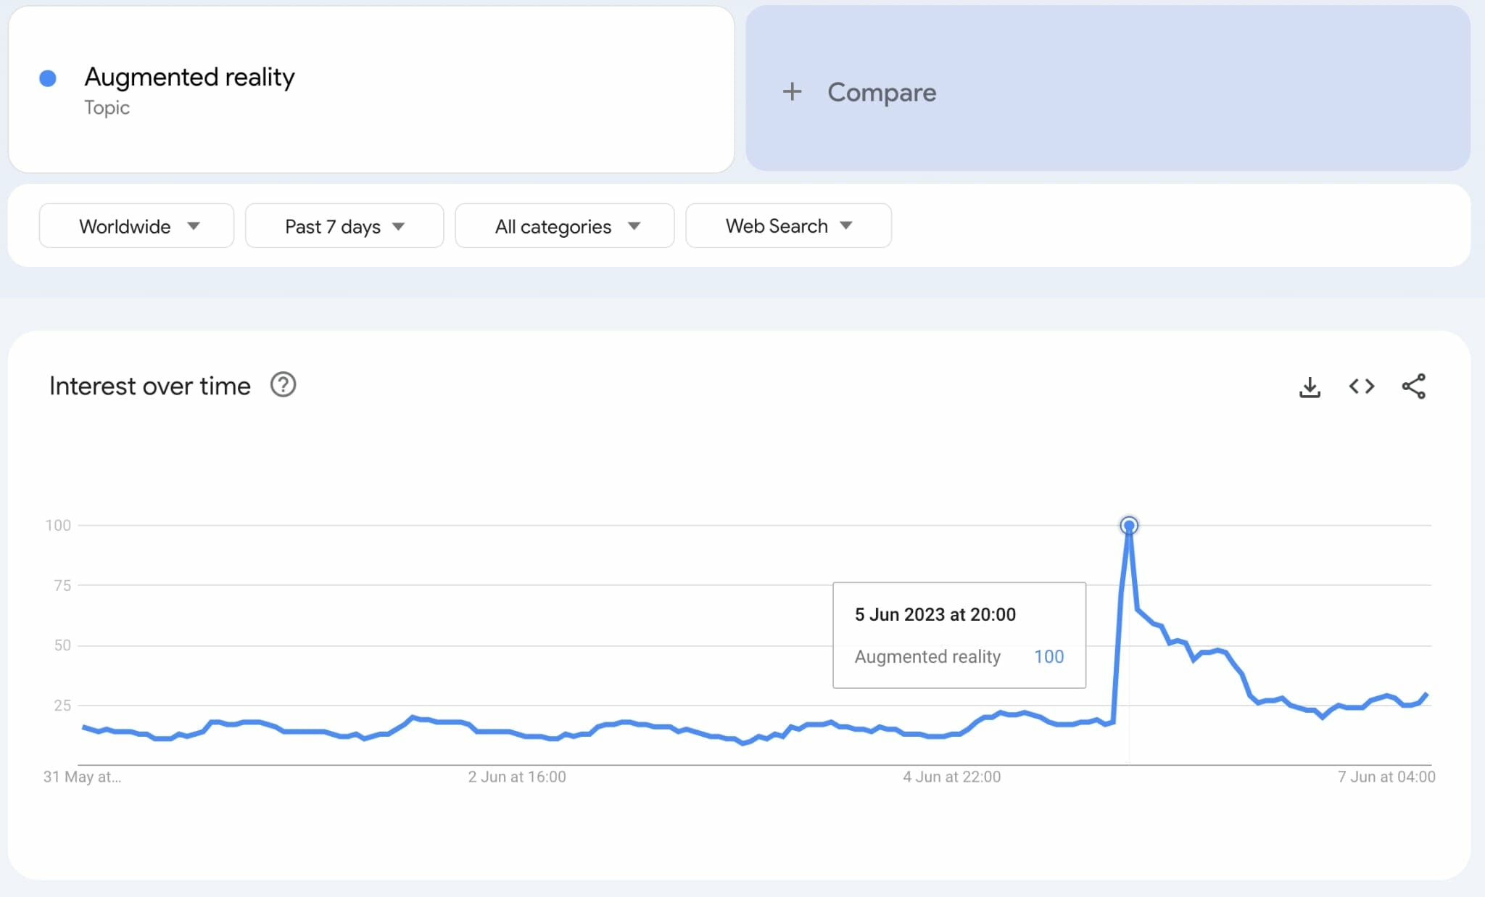Edit the Augmented reality search term
This screenshot has width=1485, height=897.
189,77
